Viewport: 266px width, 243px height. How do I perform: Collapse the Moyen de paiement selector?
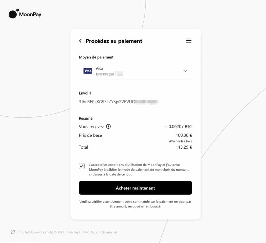(x=185, y=71)
